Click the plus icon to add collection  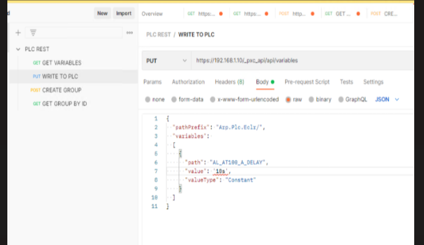[18, 32]
